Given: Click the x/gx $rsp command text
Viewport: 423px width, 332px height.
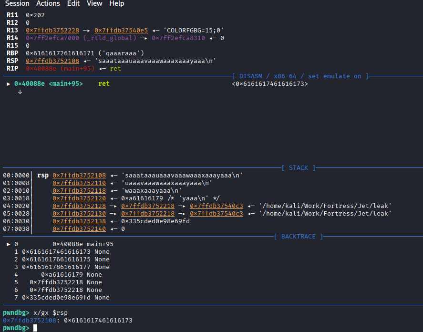Looking at the screenshot, I should [x=52, y=312].
